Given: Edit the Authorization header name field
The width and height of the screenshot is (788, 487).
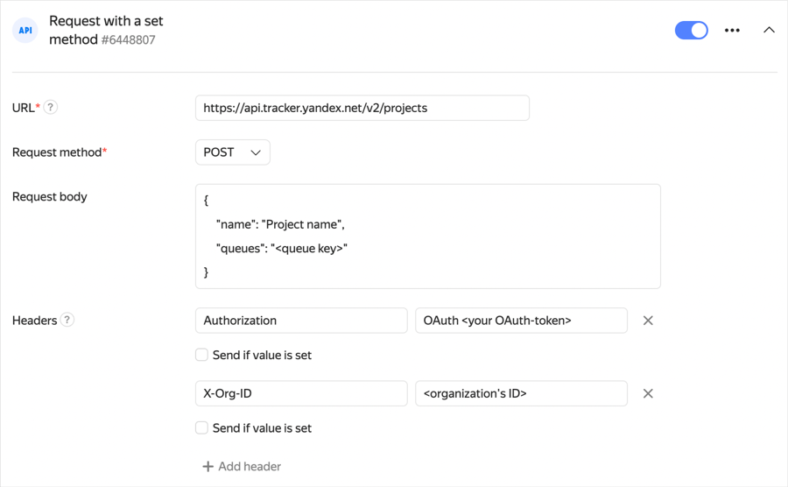Looking at the screenshot, I should coord(300,321).
